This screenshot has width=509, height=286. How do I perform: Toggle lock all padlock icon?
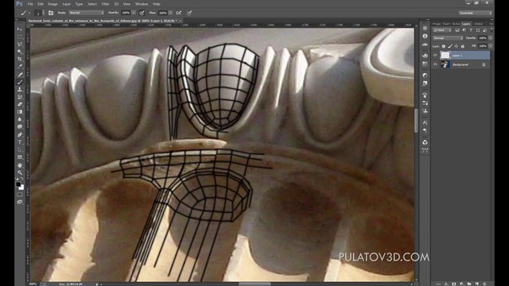click(x=462, y=46)
